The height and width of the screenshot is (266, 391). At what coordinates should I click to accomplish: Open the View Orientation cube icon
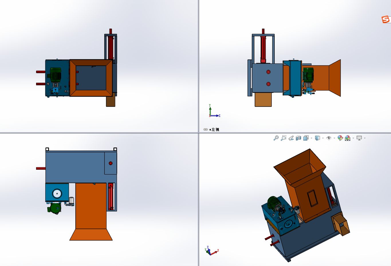tap(306, 138)
